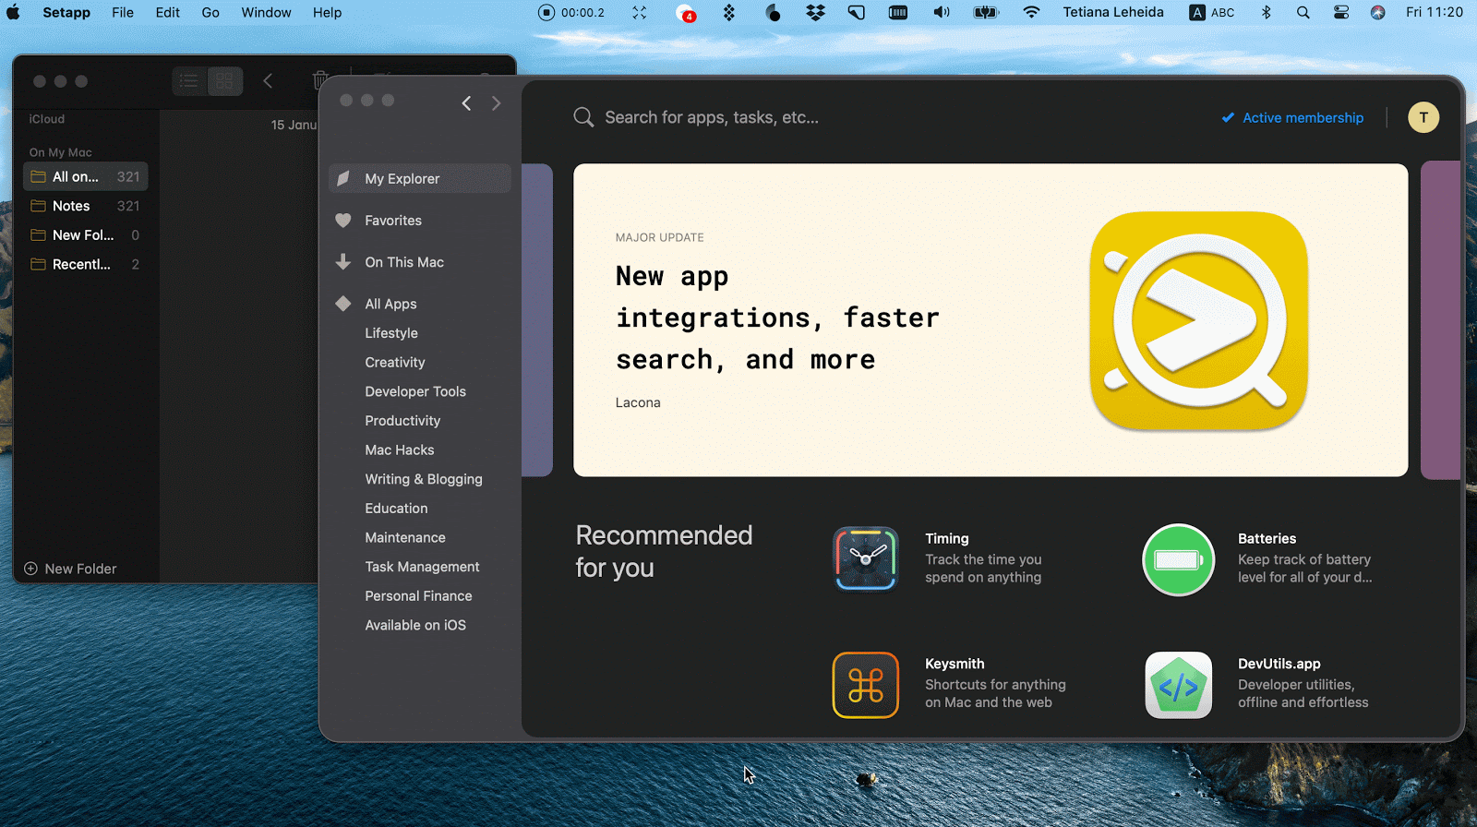Open the Education category

click(396, 509)
